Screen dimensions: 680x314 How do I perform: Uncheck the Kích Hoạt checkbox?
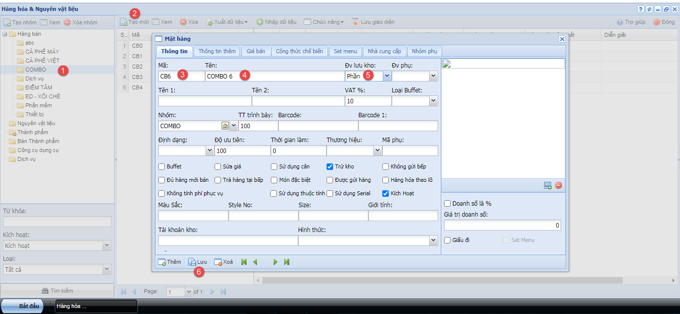(386, 193)
